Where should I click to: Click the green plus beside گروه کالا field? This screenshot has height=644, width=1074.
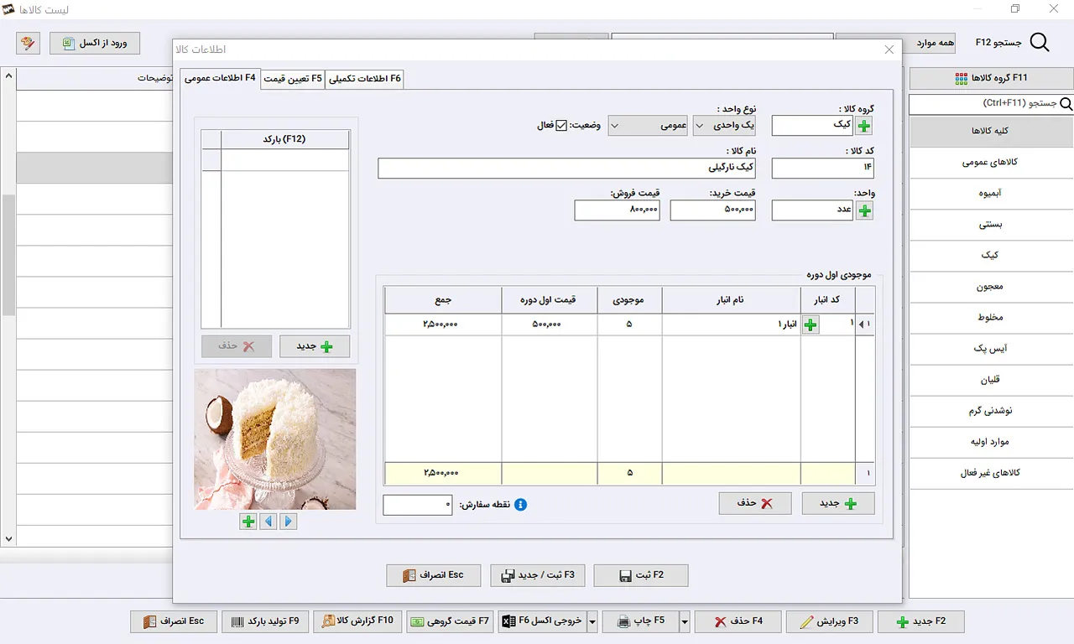tap(863, 126)
